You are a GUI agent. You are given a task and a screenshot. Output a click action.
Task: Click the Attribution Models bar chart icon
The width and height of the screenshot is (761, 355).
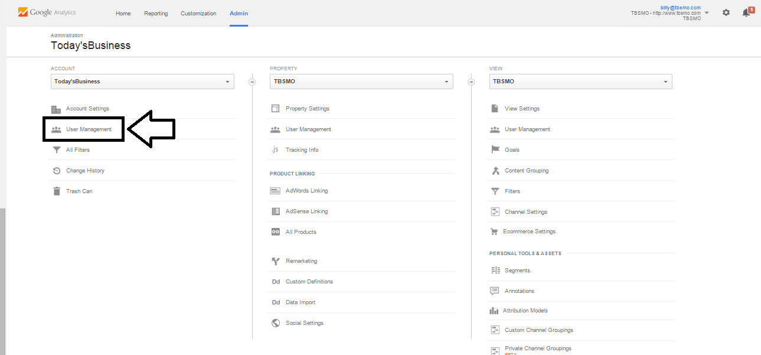(494, 311)
